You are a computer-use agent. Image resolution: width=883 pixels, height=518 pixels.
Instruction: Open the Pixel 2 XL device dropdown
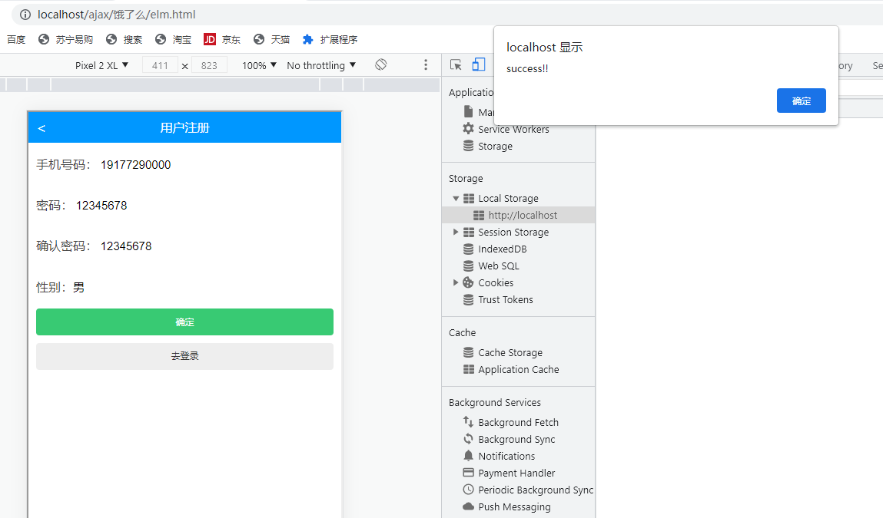[x=102, y=65]
